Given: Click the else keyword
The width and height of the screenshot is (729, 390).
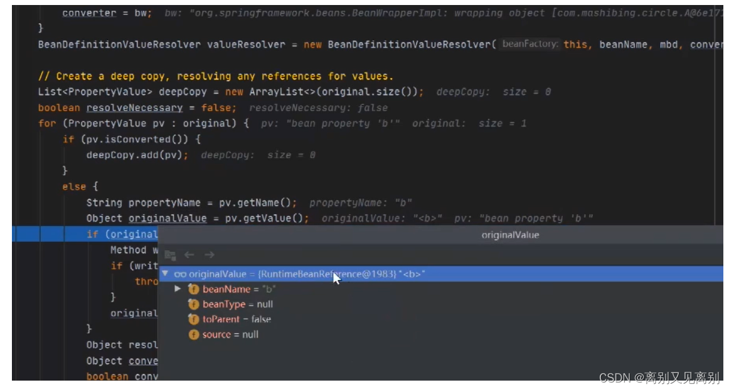Looking at the screenshot, I should (74, 187).
